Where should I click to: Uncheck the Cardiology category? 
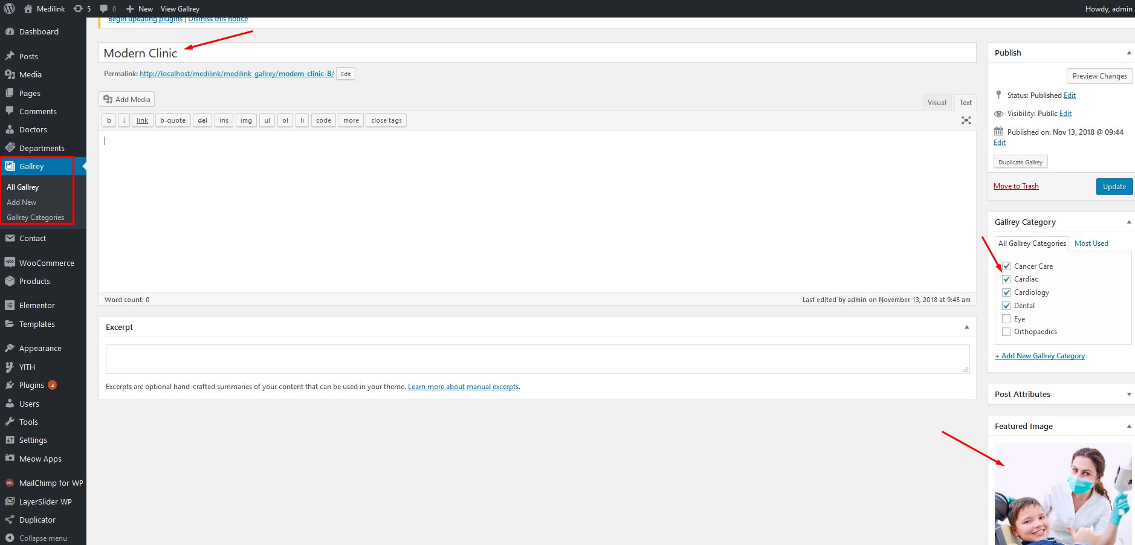(1006, 292)
